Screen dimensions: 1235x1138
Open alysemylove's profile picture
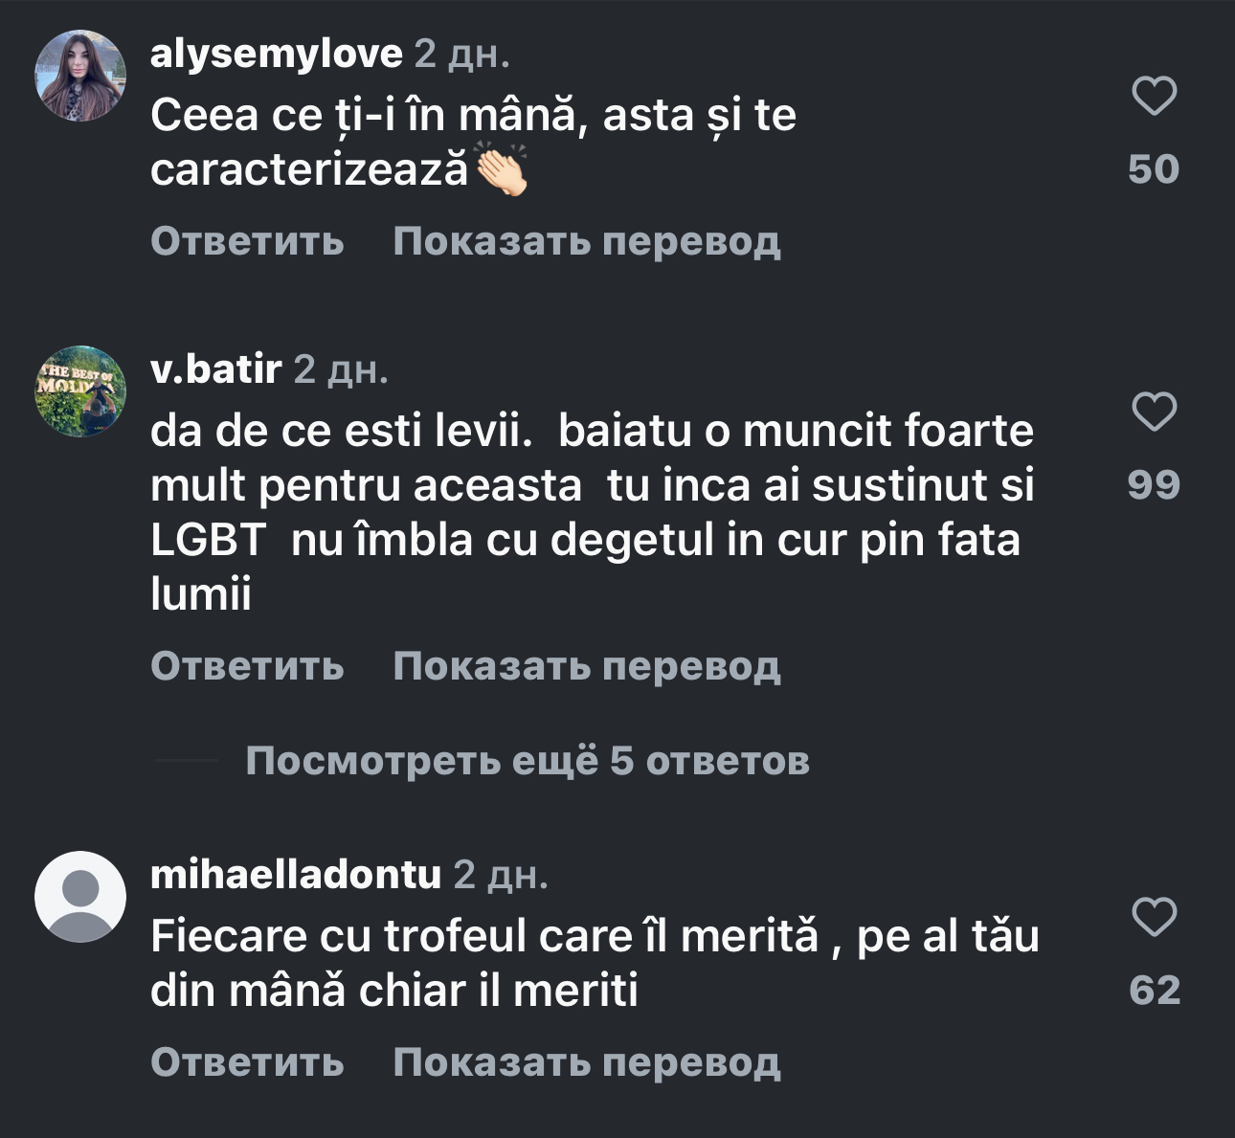pos(80,76)
